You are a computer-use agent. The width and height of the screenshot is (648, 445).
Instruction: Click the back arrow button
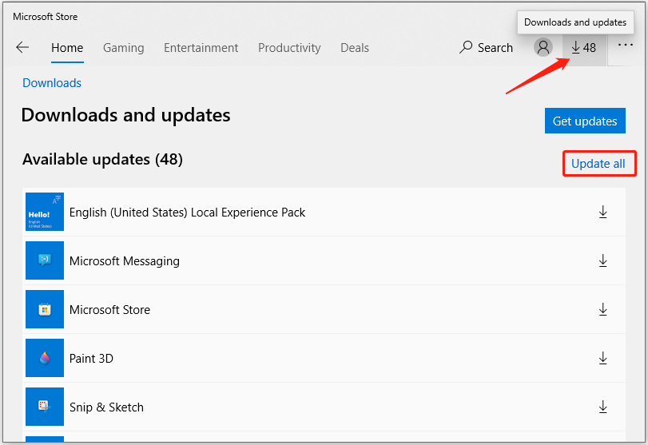(22, 48)
